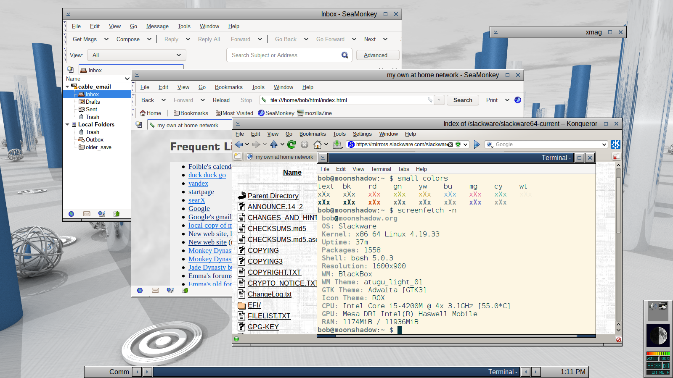
Task: Open the mail View filter dropdown
Action: point(137,55)
